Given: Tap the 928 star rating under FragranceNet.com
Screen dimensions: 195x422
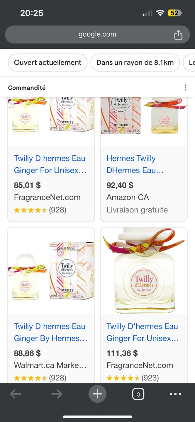Looking at the screenshot, I should pos(40,210).
